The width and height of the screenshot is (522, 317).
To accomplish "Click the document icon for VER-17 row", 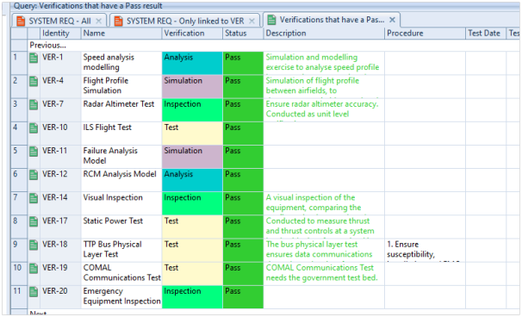I will 34,221.
